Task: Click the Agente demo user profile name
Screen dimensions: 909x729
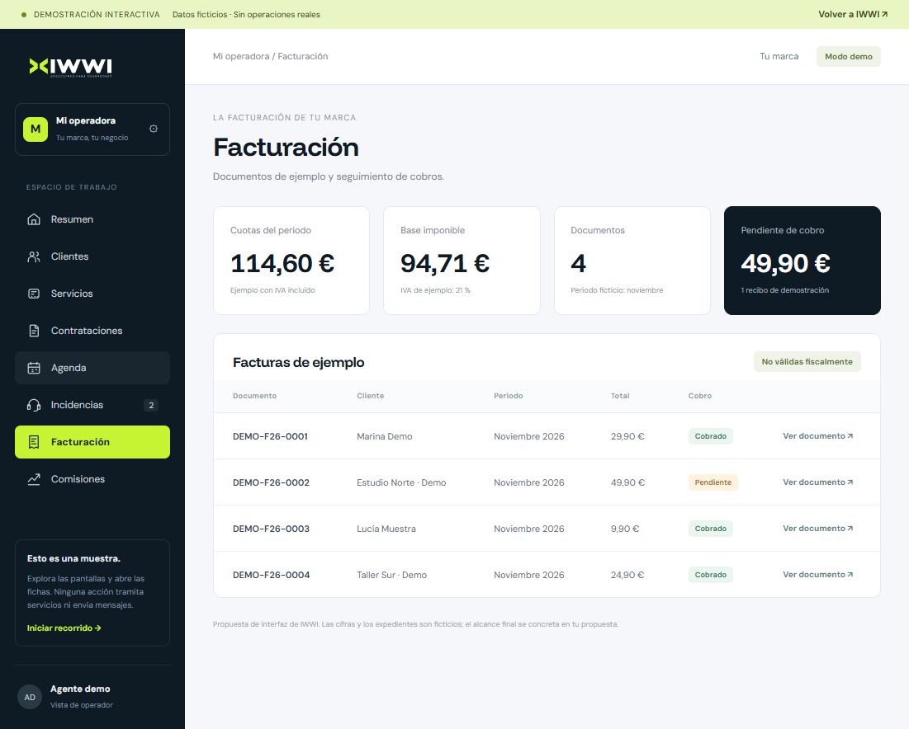Action: (x=80, y=689)
